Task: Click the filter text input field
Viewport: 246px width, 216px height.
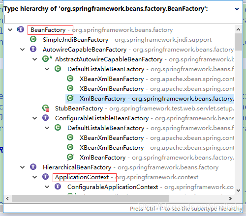Action: tap(123, 19)
